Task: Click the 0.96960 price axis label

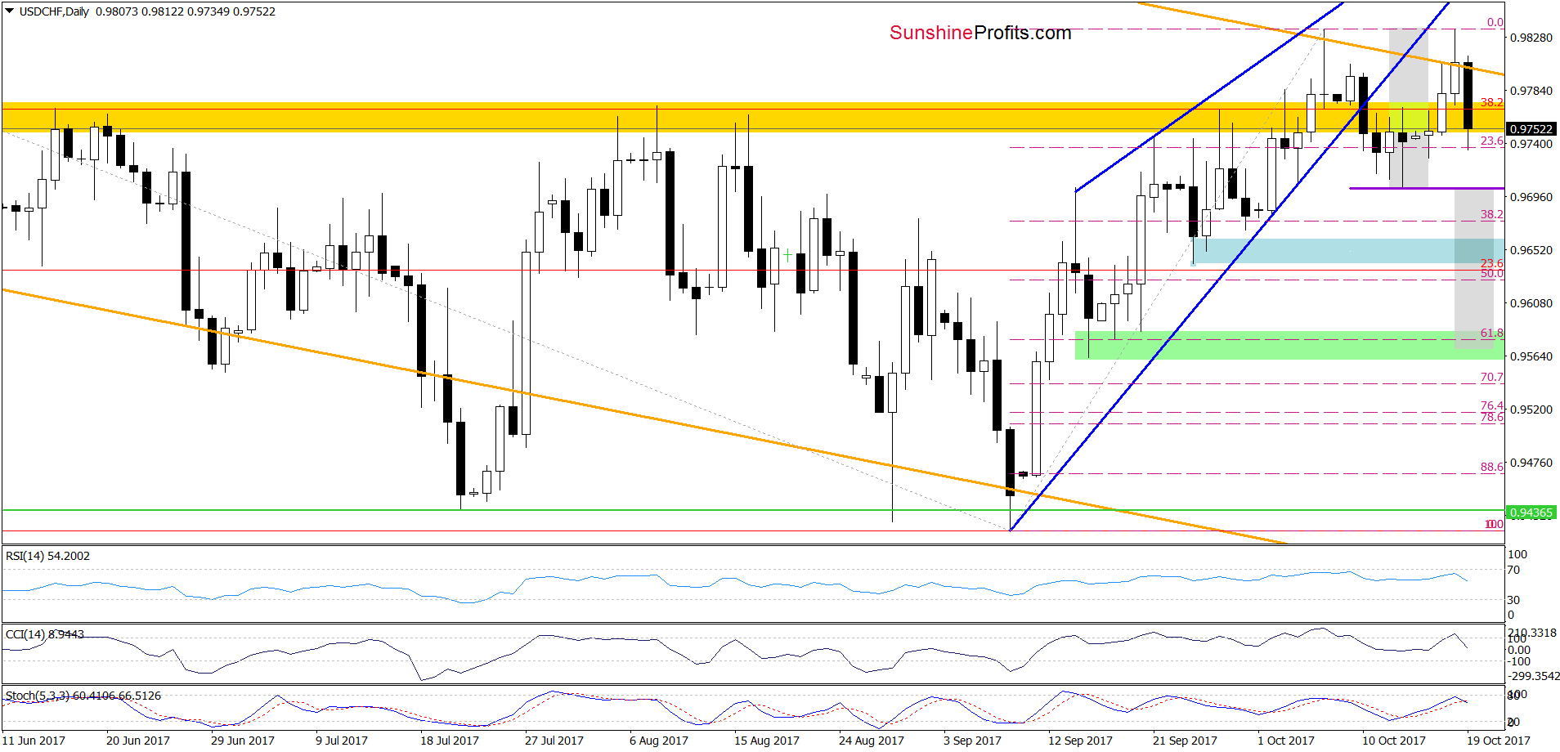Action: (x=1531, y=197)
